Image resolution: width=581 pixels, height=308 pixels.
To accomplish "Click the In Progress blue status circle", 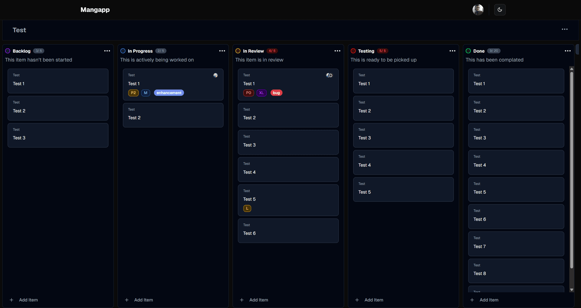I will tap(123, 51).
